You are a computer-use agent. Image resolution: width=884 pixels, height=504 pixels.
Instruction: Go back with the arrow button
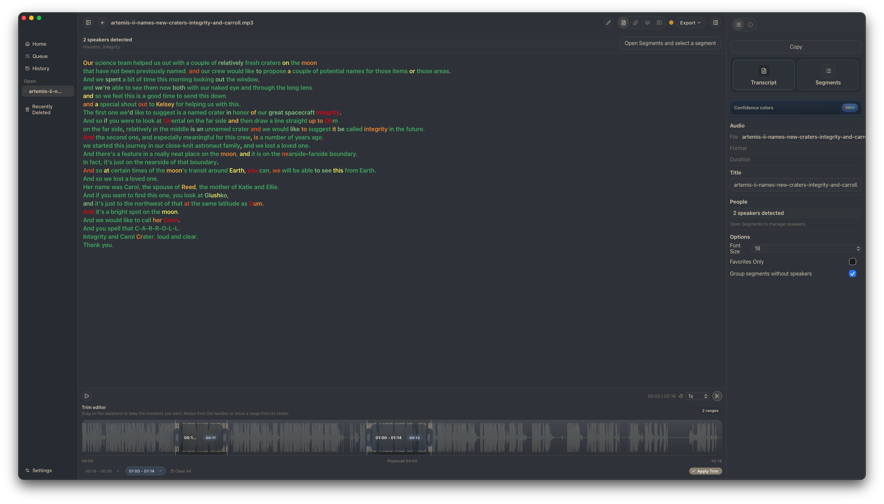coord(103,23)
